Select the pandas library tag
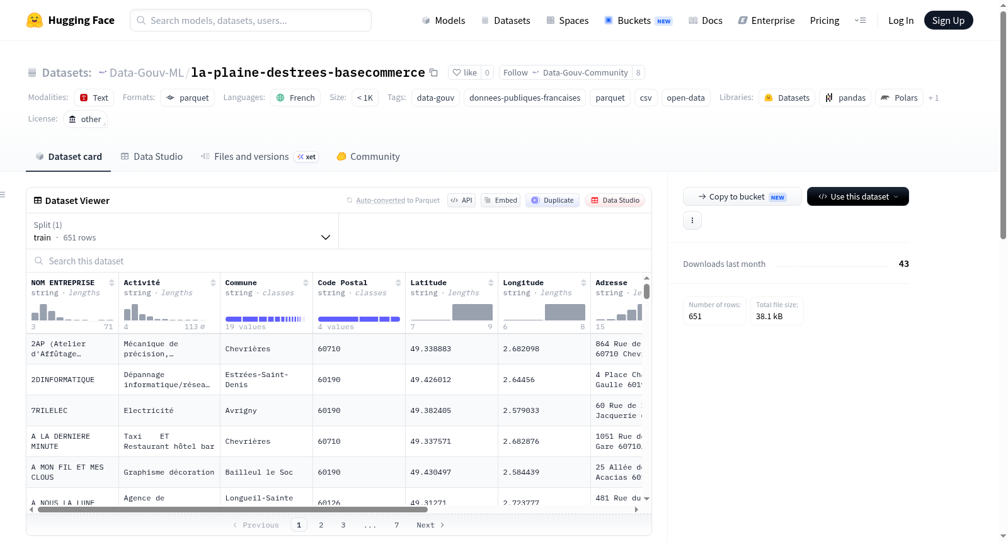Screen dimensions: 1008x542 click(845, 98)
